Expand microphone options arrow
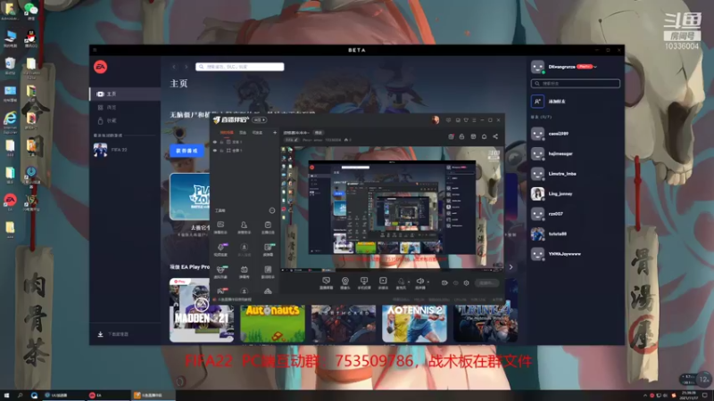The width and height of the screenshot is (714, 401). pyautogui.click(x=409, y=282)
